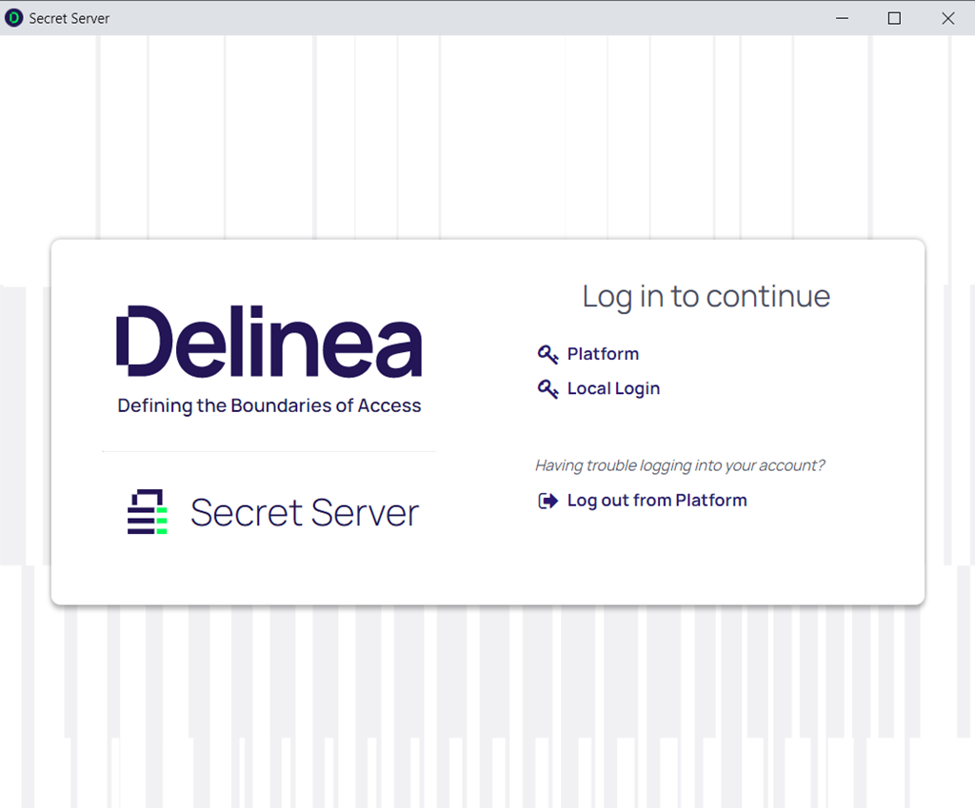Maximize the Secret Server window
The image size is (975, 808).
[x=894, y=18]
